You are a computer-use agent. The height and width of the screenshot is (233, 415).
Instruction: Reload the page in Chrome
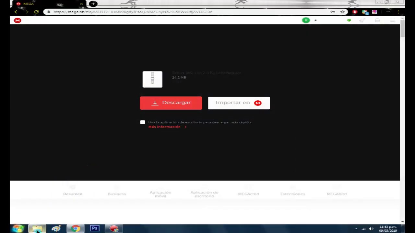coord(36,12)
